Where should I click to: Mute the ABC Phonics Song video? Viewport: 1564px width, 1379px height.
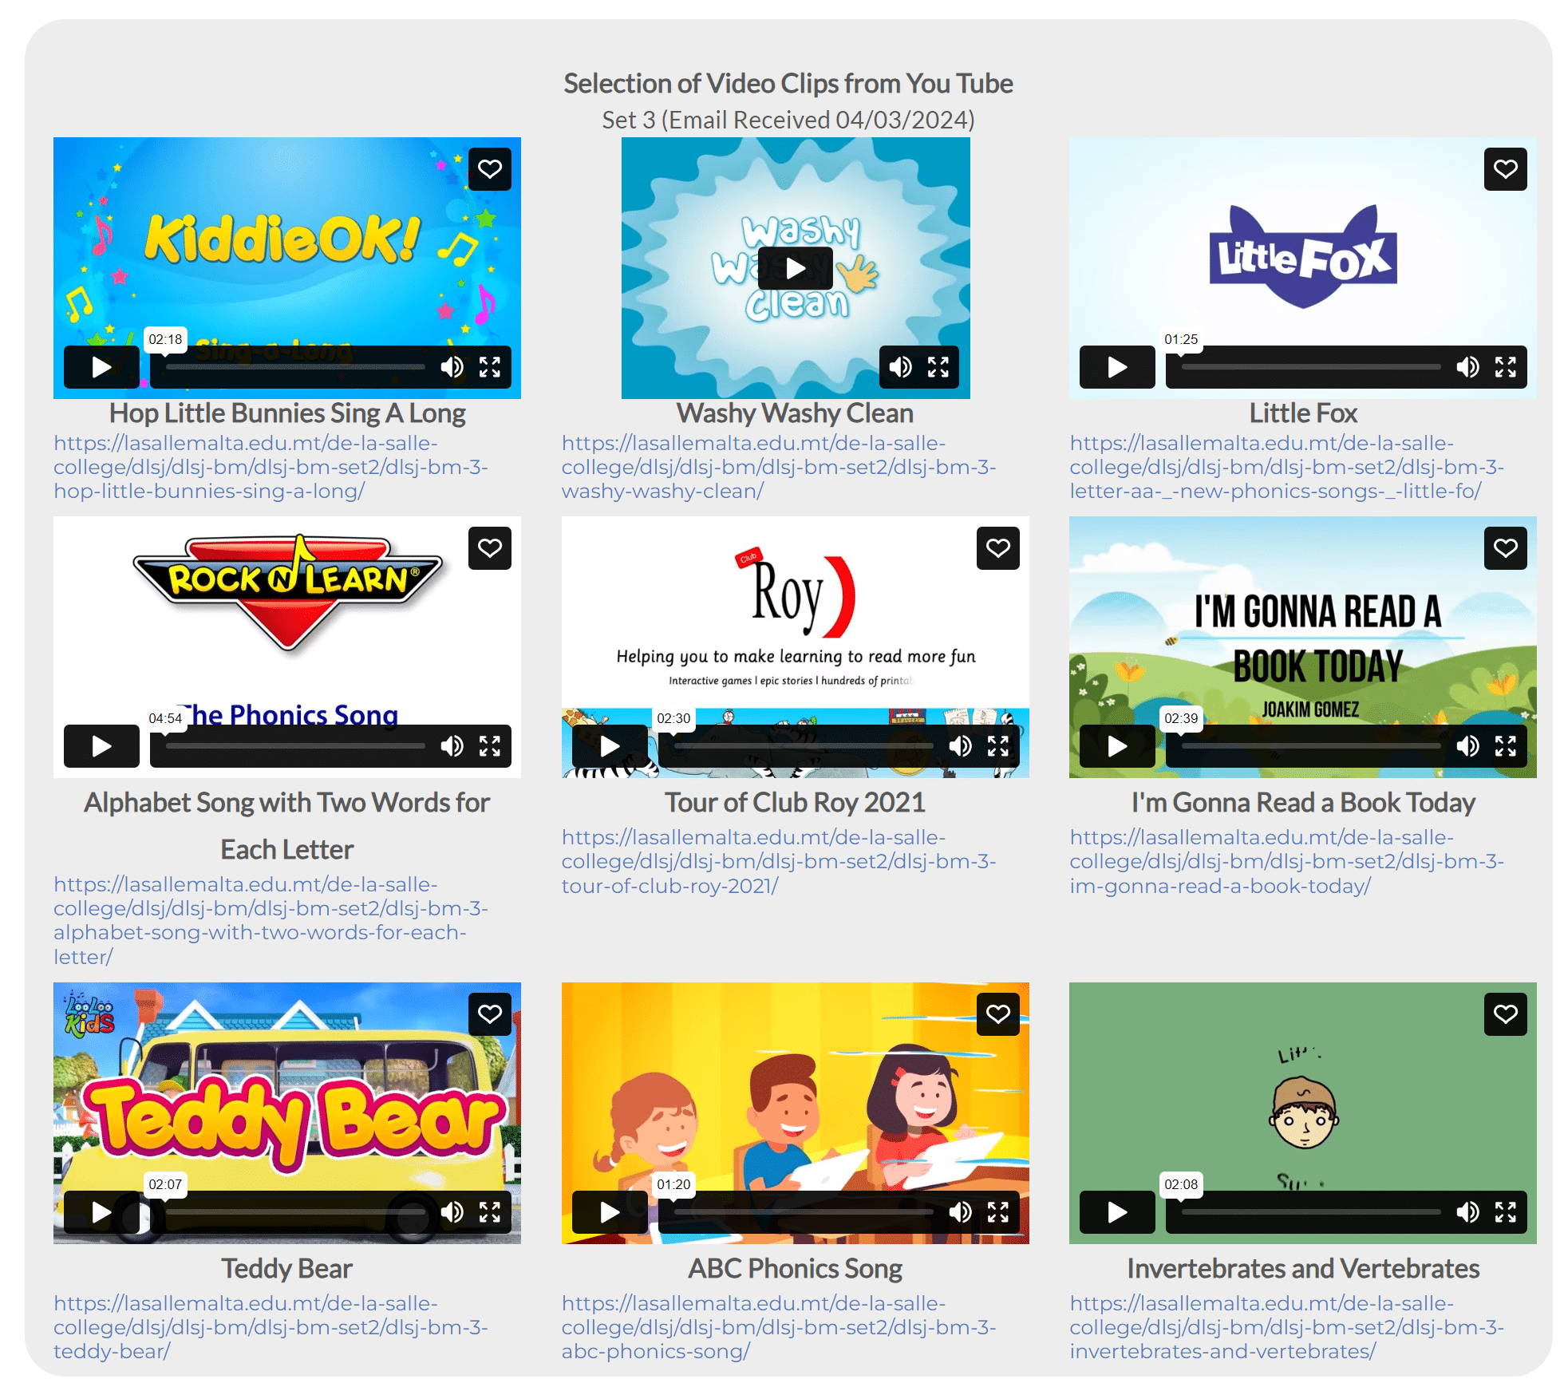point(960,1212)
